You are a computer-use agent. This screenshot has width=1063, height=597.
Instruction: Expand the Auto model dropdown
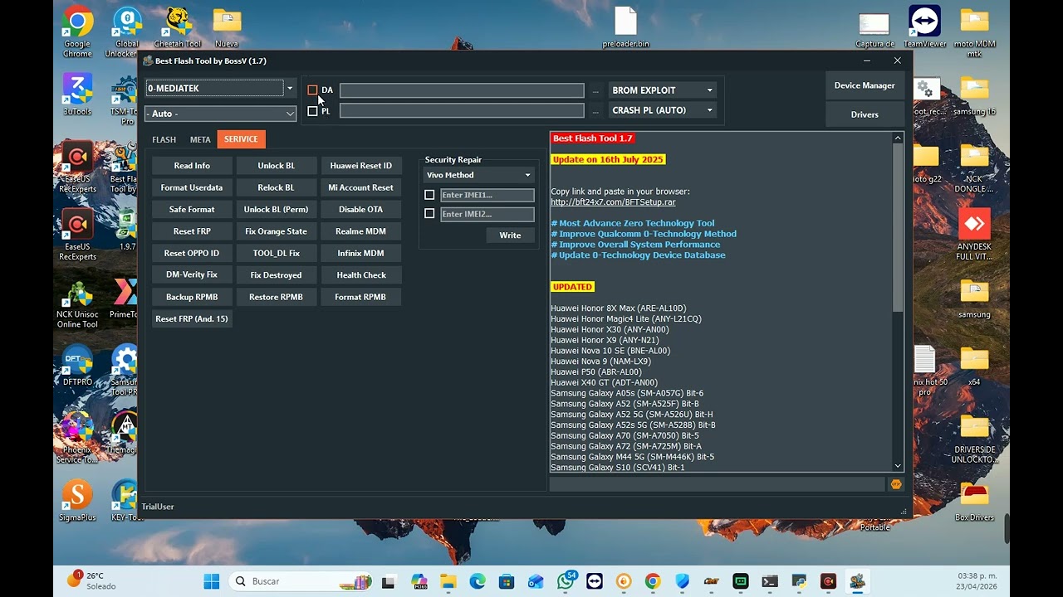(x=220, y=114)
